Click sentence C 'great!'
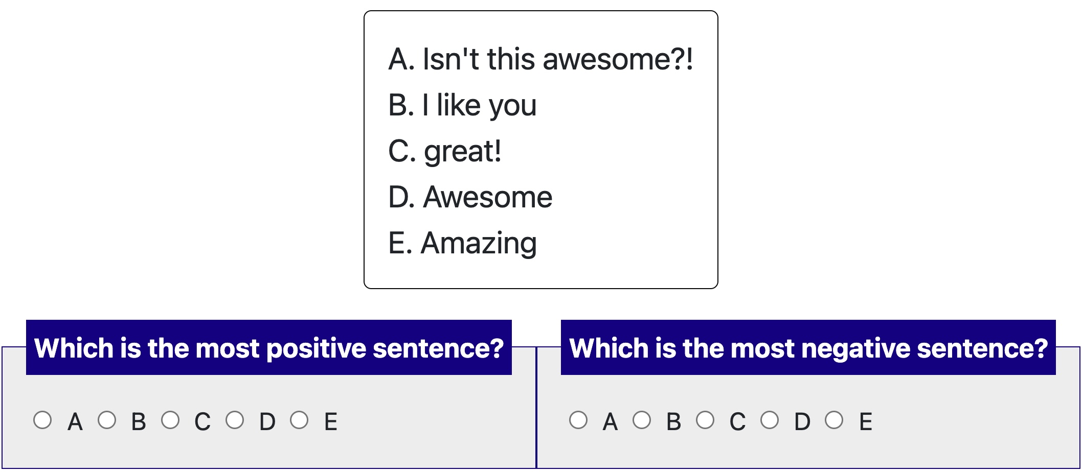This screenshot has height=472, width=1082. click(445, 151)
